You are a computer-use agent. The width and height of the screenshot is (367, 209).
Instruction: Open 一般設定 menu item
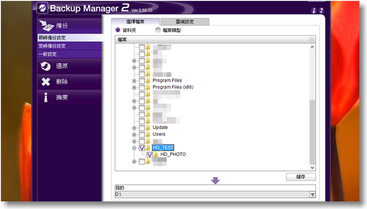pos(70,54)
